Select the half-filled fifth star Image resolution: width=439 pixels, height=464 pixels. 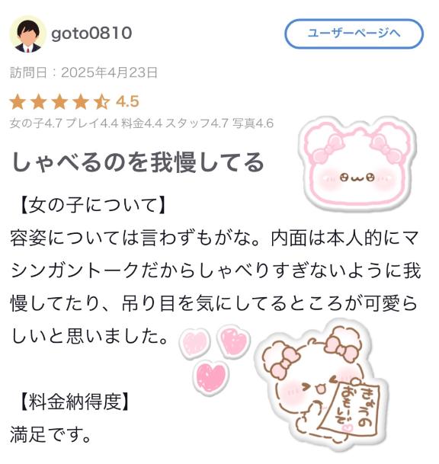click(x=102, y=102)
